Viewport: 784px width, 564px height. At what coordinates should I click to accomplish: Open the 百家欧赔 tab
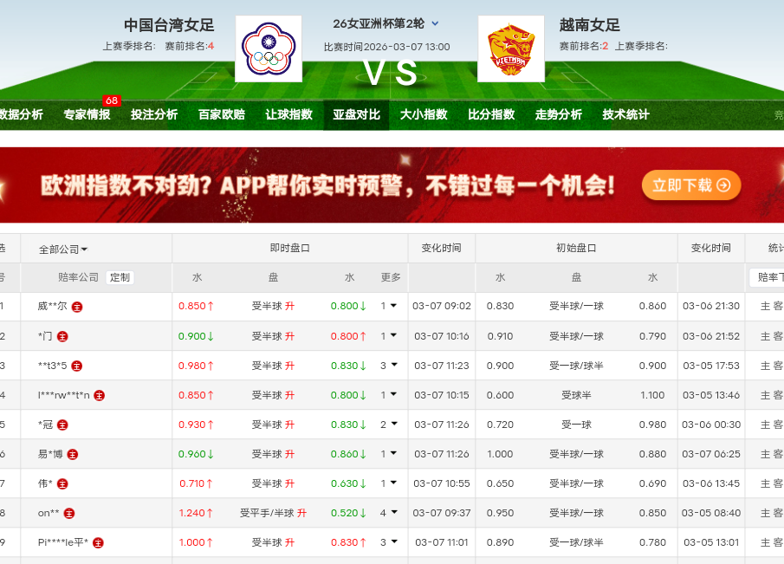click(222, 114)
